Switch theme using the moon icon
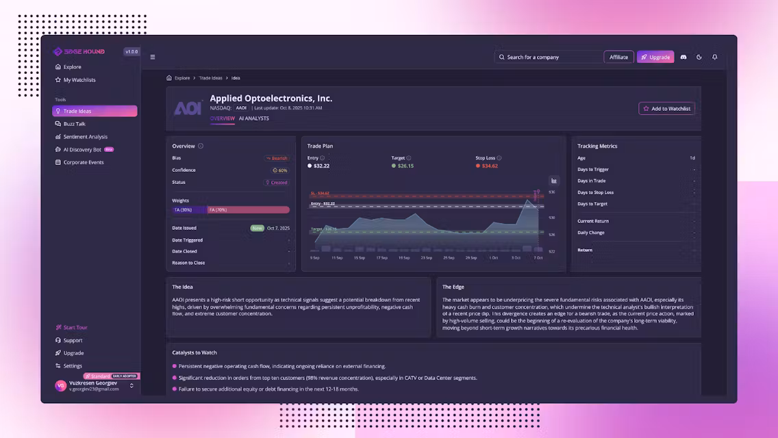 click(x=699, y=57)
